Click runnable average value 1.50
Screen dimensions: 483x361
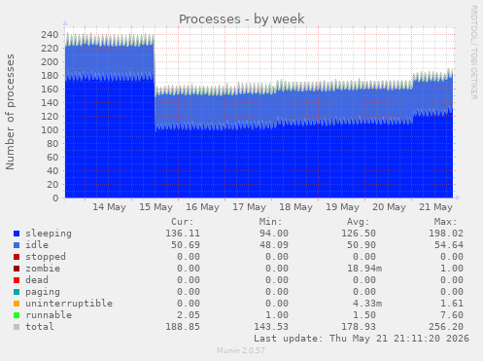tap(364, 315)
